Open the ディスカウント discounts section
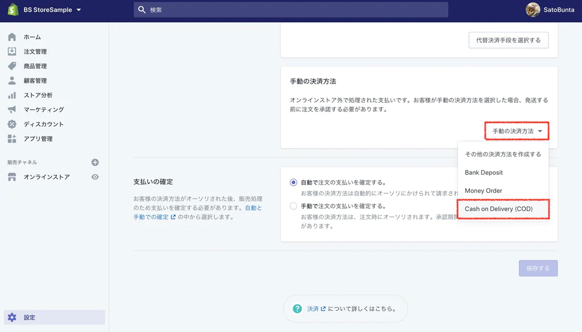The height and width of the screenshot is (332, 582). 41,124
